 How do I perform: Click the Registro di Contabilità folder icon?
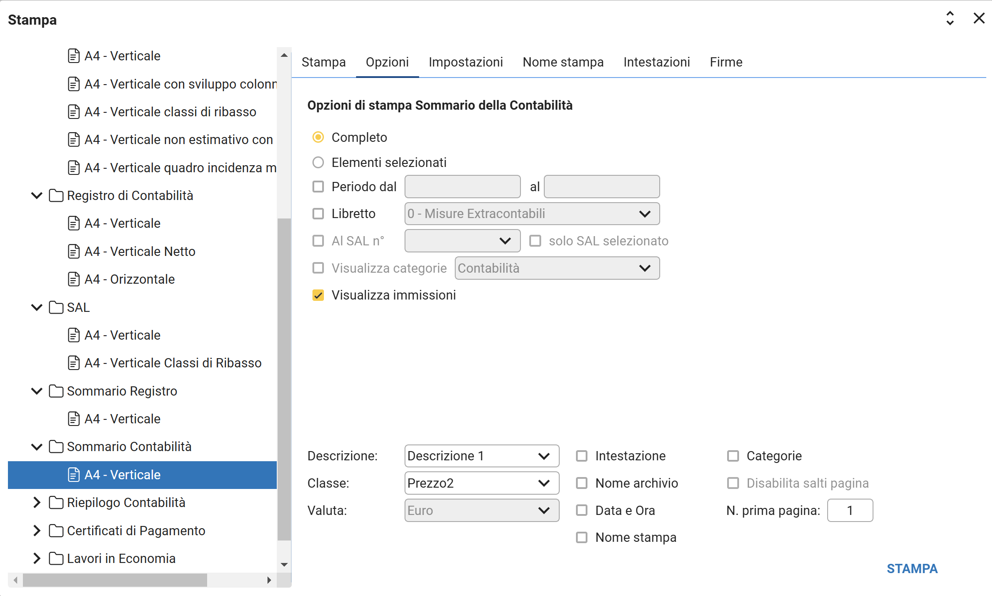[56, 196]
